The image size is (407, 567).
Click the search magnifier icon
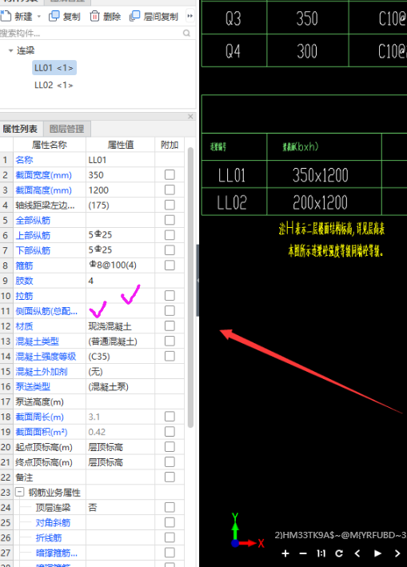(186, 34)
